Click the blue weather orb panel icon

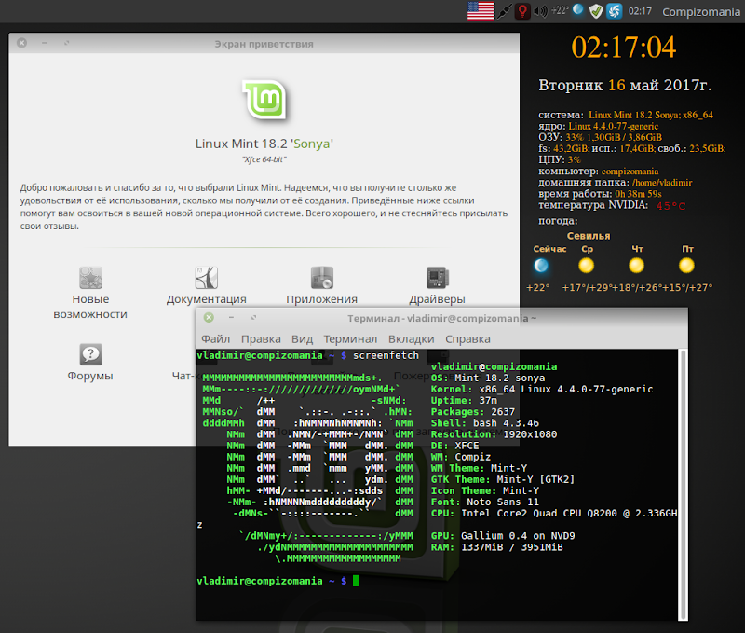click(577, 9)
